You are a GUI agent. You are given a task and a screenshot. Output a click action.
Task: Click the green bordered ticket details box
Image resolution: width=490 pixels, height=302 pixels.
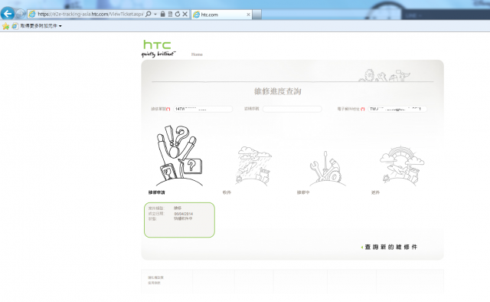click(179, 220)
